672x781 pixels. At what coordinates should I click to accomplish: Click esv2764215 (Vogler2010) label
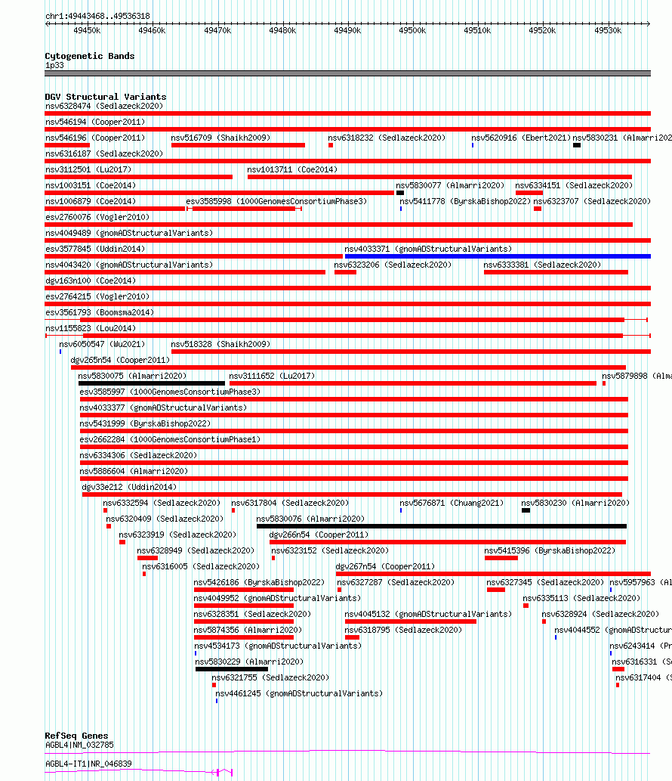coord(97,297)
